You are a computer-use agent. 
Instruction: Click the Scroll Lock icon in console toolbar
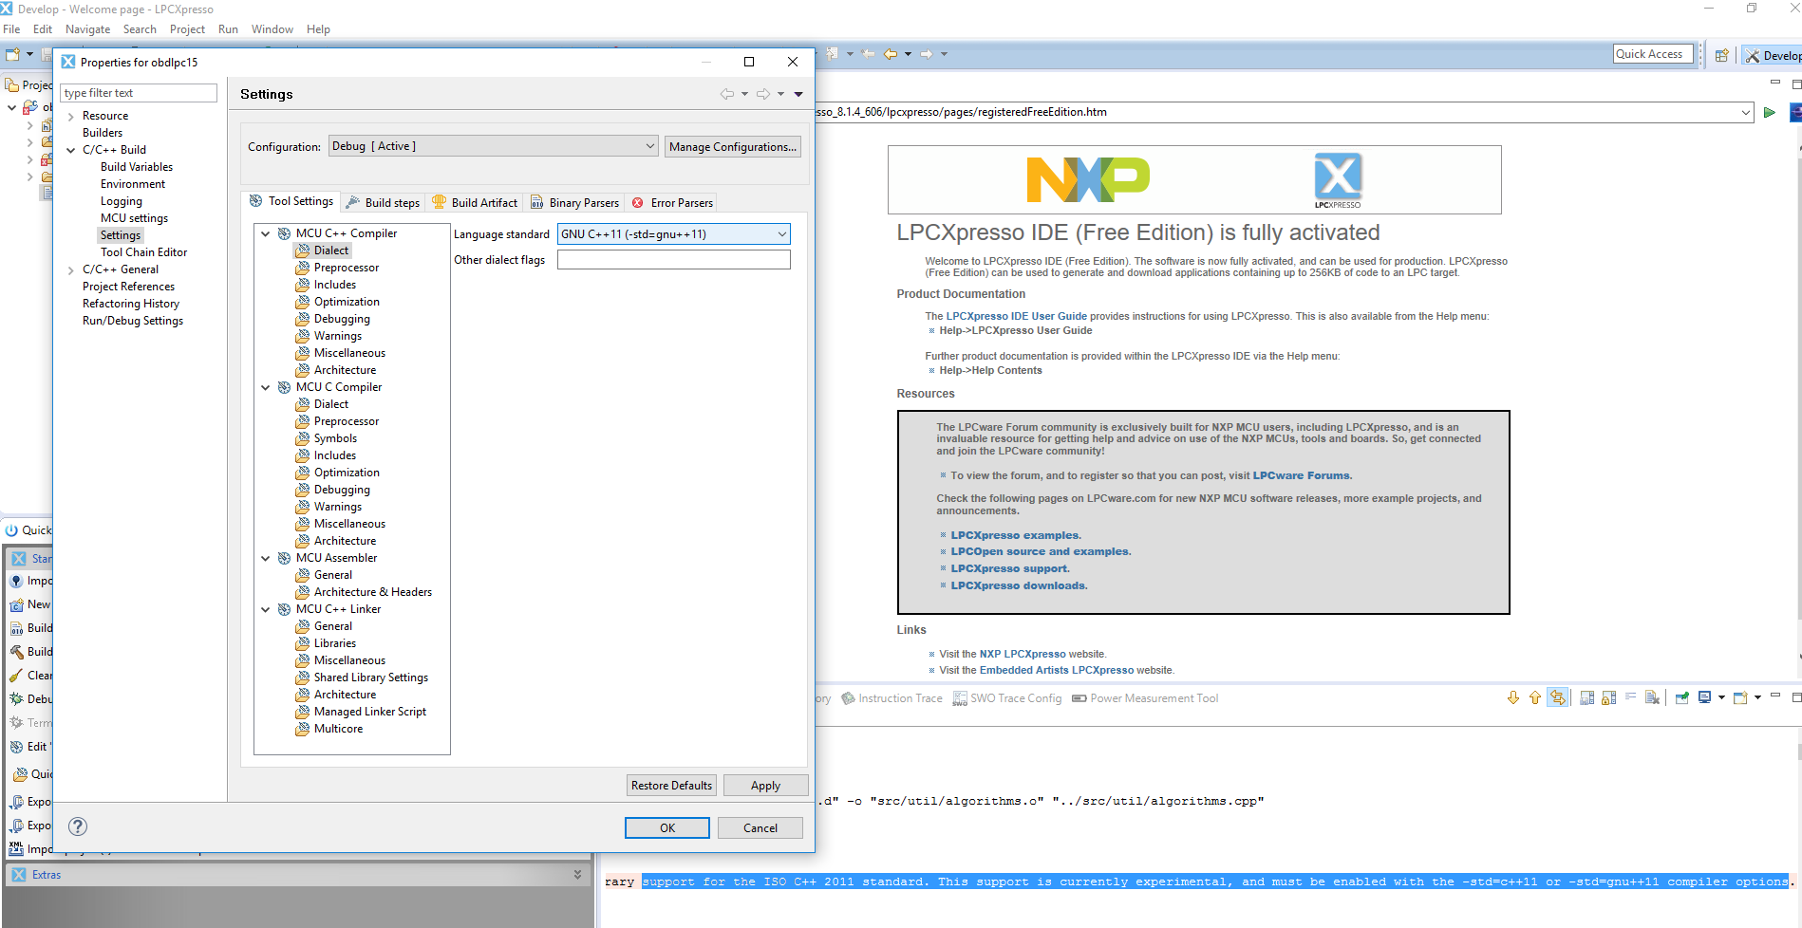coord(1609,698)
